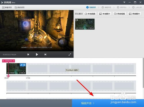Image resolution: width=144 pixels, height=107 pixels.
Task: Select the imported video thumbnail in library
Action: pos(85,24)
